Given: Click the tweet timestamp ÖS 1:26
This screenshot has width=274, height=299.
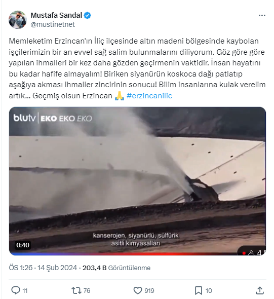Looking at the screenshot, I should (21, 268).
